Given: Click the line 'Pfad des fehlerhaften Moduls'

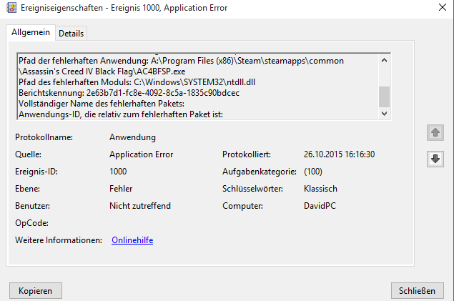Looking at the screenshot, I should tap(137, 82).
